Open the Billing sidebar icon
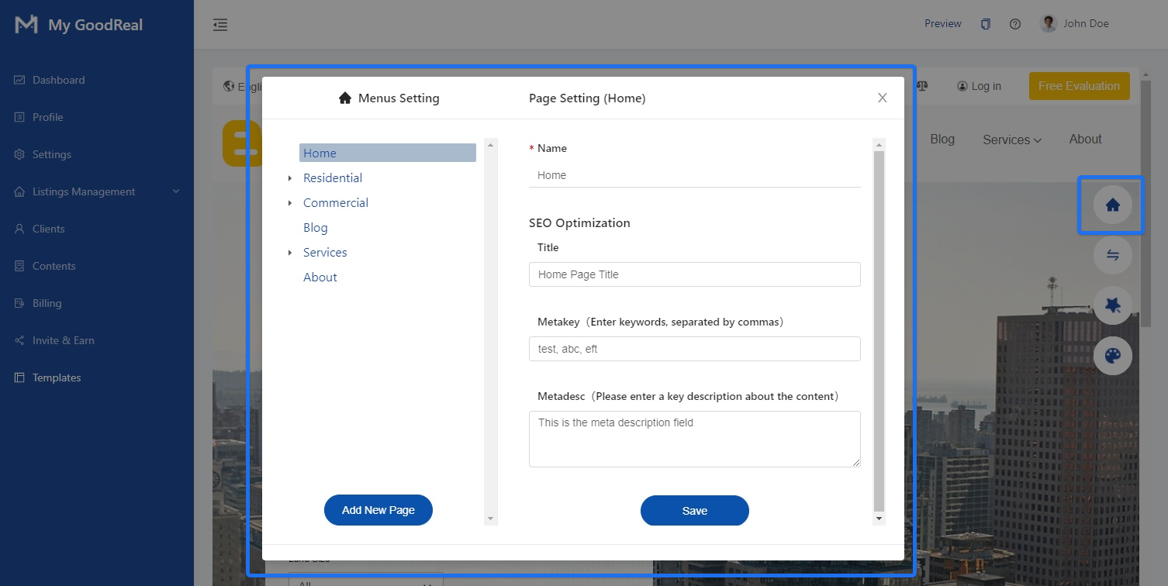Image resolution: width=1168 pixels, height=586 pixels. [x=19, y=303]
